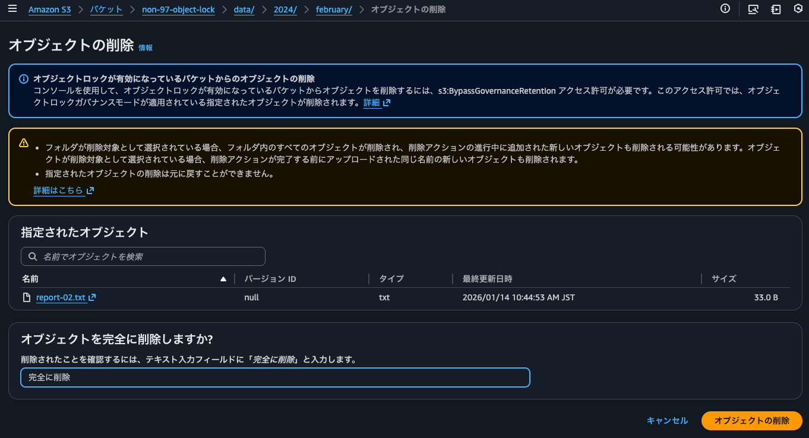
Task: Open the 詳細はこちら link in the warning box
Action: click(58, 190)
